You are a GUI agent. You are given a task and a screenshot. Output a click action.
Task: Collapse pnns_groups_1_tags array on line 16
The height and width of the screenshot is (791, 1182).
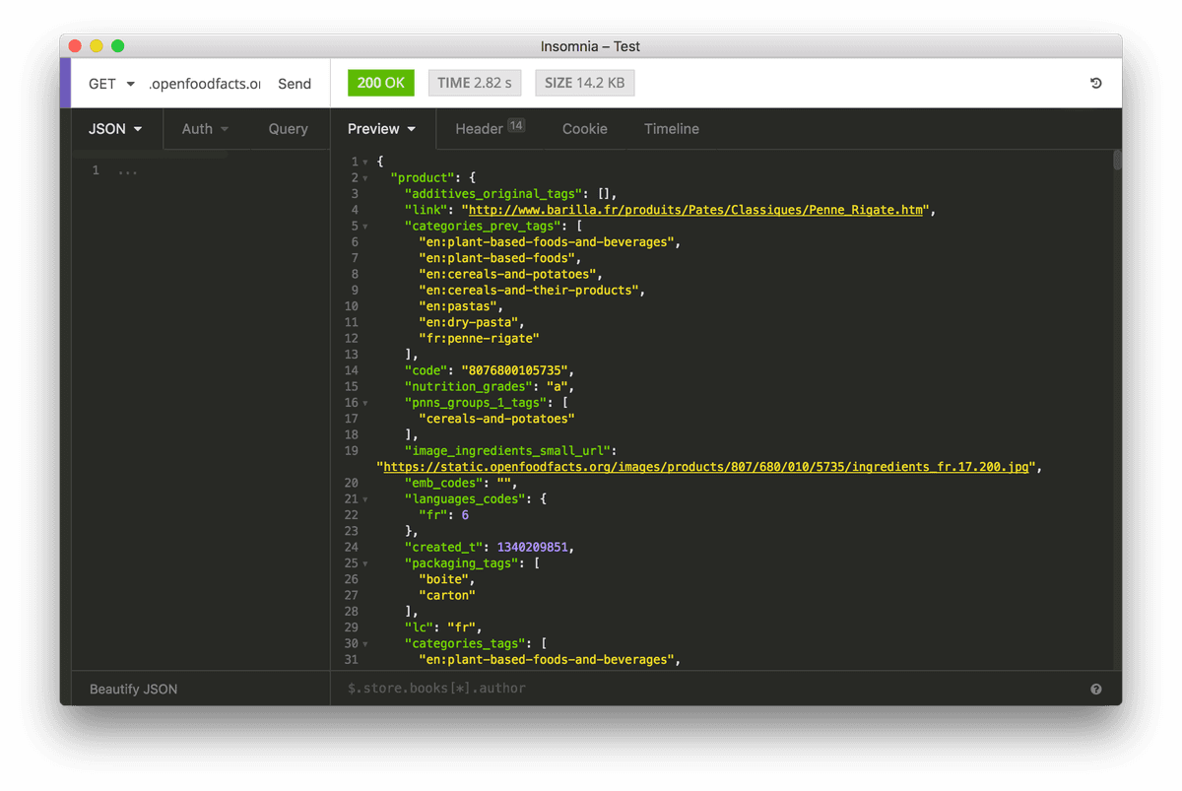pos(365,403)
